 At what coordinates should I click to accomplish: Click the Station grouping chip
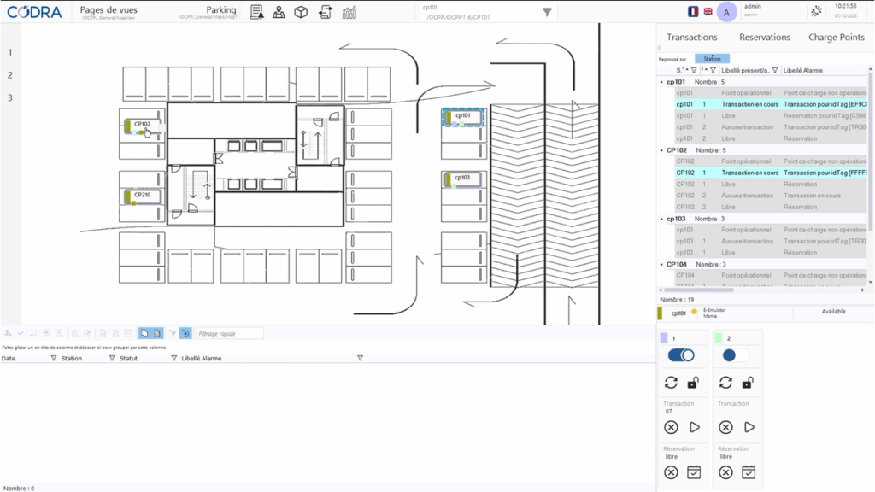712,59
